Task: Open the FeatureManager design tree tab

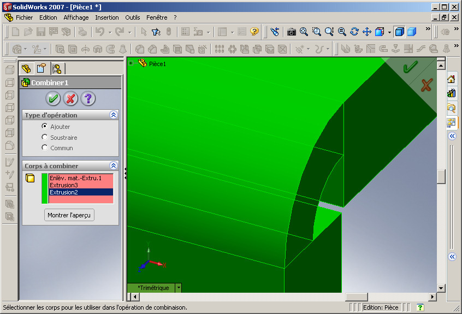Action: (x=27, y=69)
